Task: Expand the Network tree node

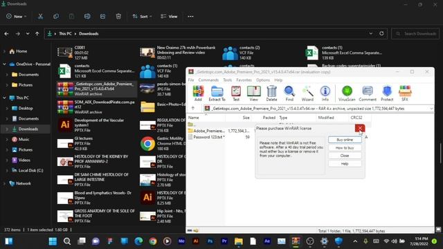Action: (4, 183)
